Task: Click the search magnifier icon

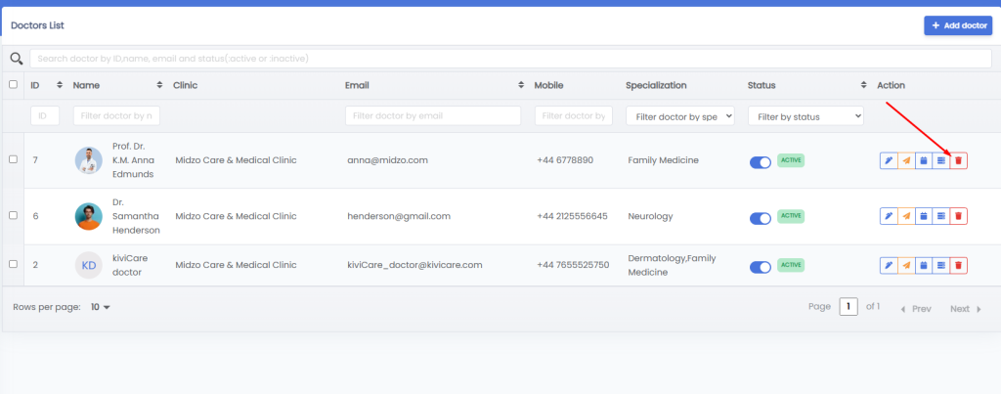Action: pos(16,59)
